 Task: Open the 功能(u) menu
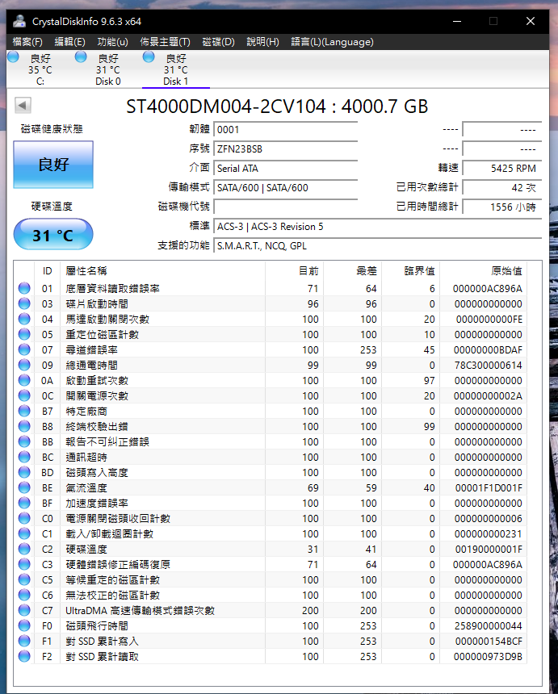112,42
